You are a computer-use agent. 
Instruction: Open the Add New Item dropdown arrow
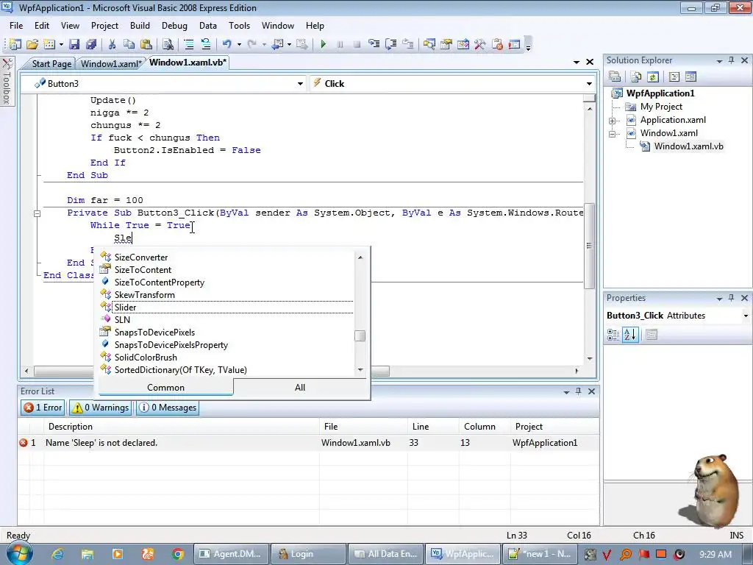tap(61, 44)
